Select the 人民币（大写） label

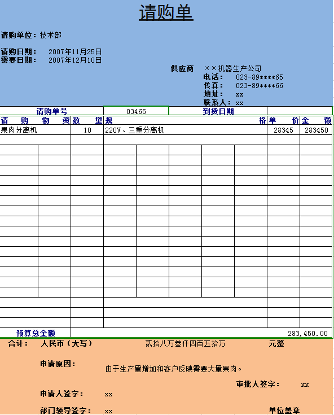(x=67, y=343)
